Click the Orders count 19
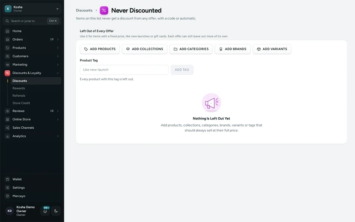The width and height of the screenshot is (355, 222). [x=51, y=40]
